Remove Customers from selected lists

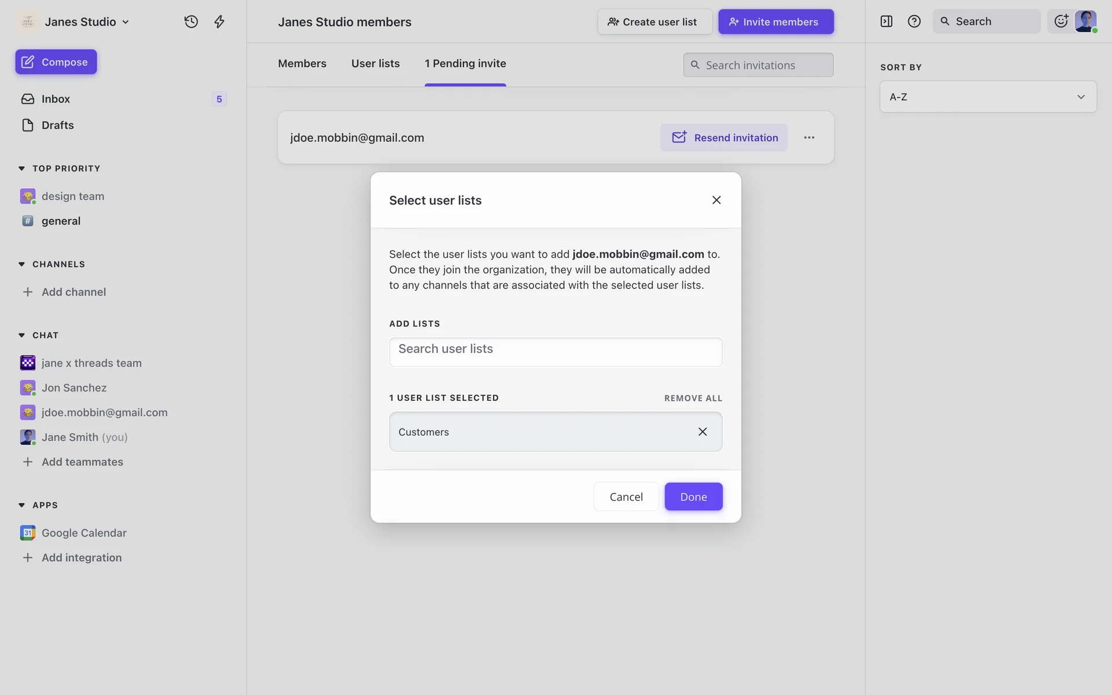703,431
